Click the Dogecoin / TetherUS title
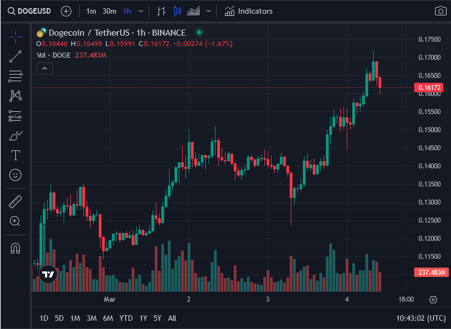Image resolution: width=451 pixels, height=329 pixels. point(117,33)
